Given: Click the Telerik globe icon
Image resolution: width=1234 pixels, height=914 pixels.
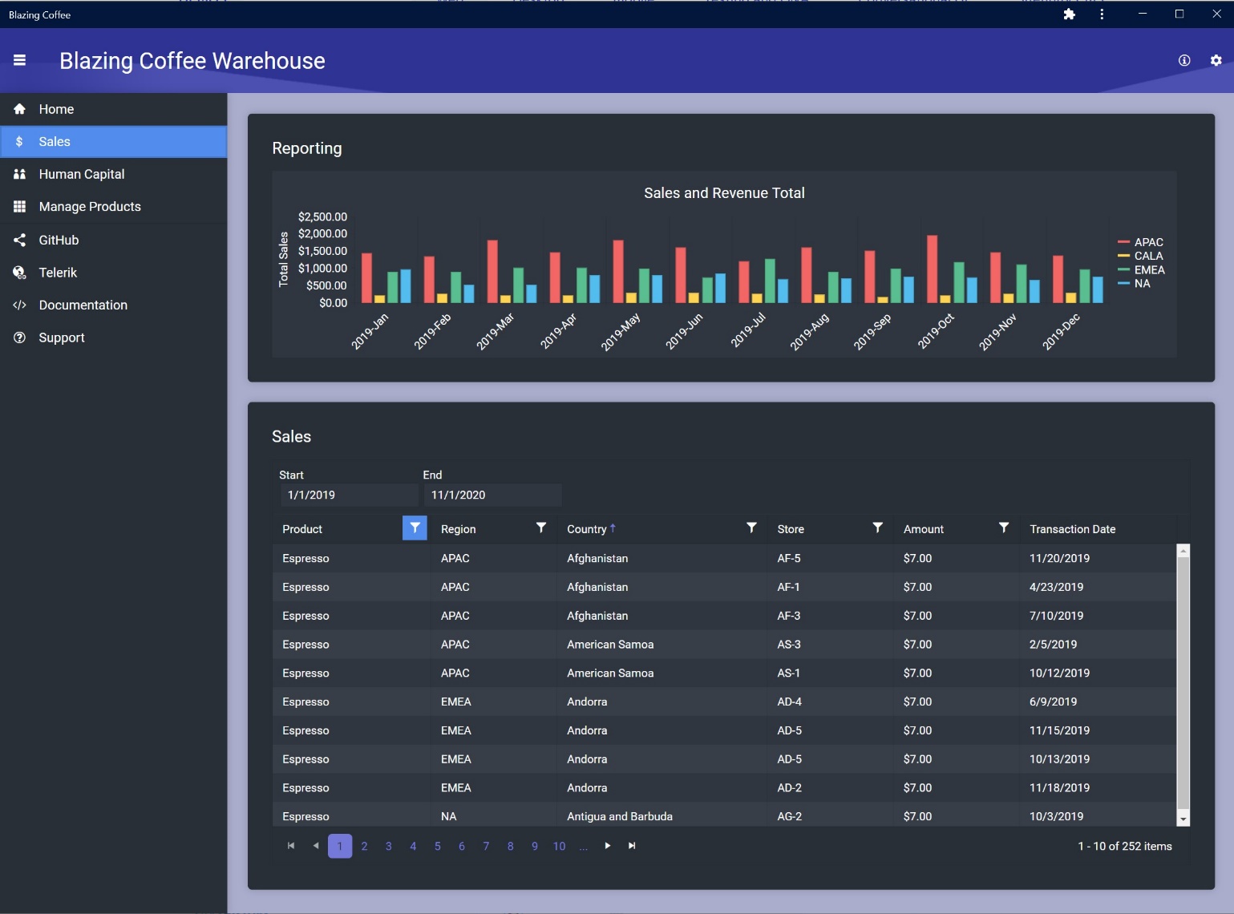Looking at the screenshot, I should pyautogui.click(x=20, y=273).
